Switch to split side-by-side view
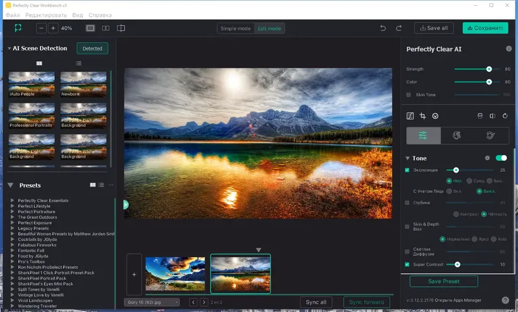 click(106, 28)
